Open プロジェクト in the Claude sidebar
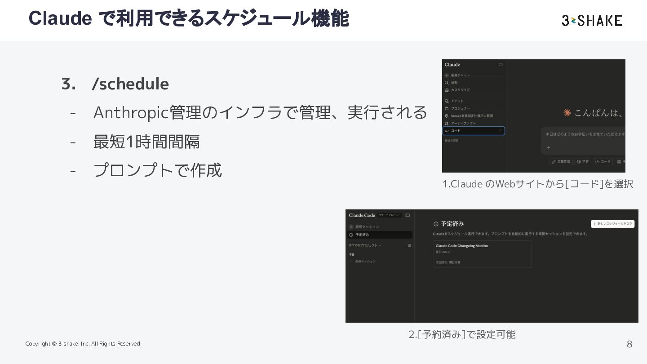Image resolution: width=647 pixels, height=364 pixels. (457, 108)
